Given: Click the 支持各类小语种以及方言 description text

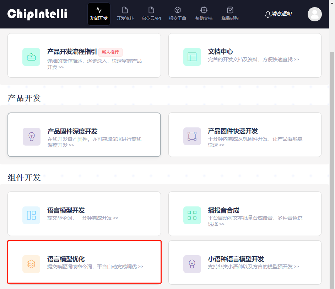Looking at the screenshot, I should point(253,267).
